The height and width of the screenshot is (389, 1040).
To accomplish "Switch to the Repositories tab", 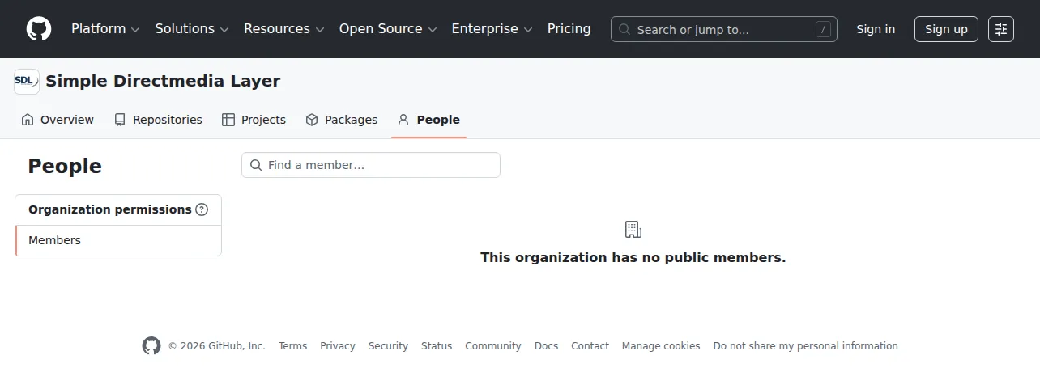I will (158, 120).
